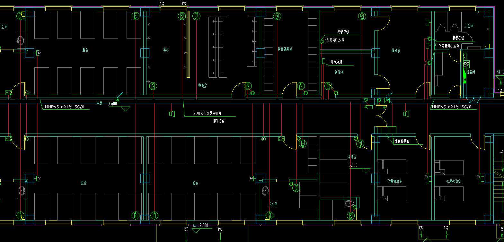504x242 pixels.
Task: Click 报警按钮 text near top-right 卫生间
Action: coord(458,38)
